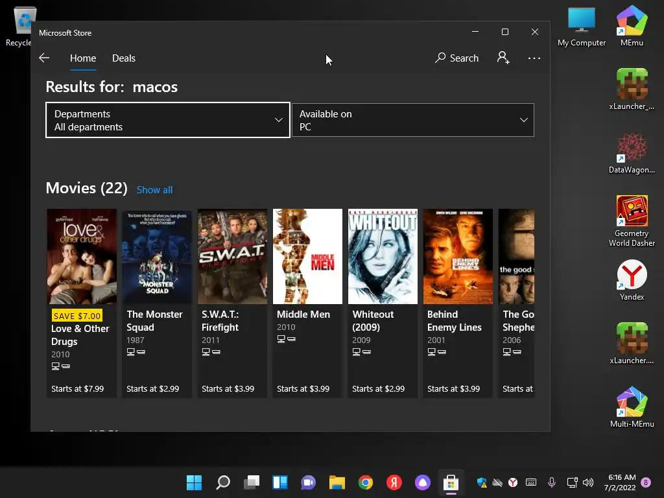The height and width of the screenshot is (498, 664).
Task: Open Task View on taskbar
Action: click(252, 482)
